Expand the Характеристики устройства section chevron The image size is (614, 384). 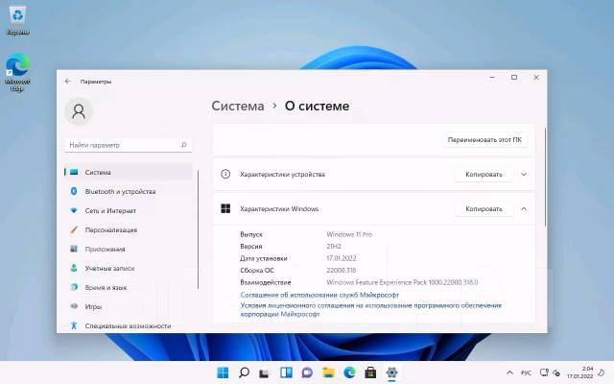pyautogui.click(x=524, y=175)
